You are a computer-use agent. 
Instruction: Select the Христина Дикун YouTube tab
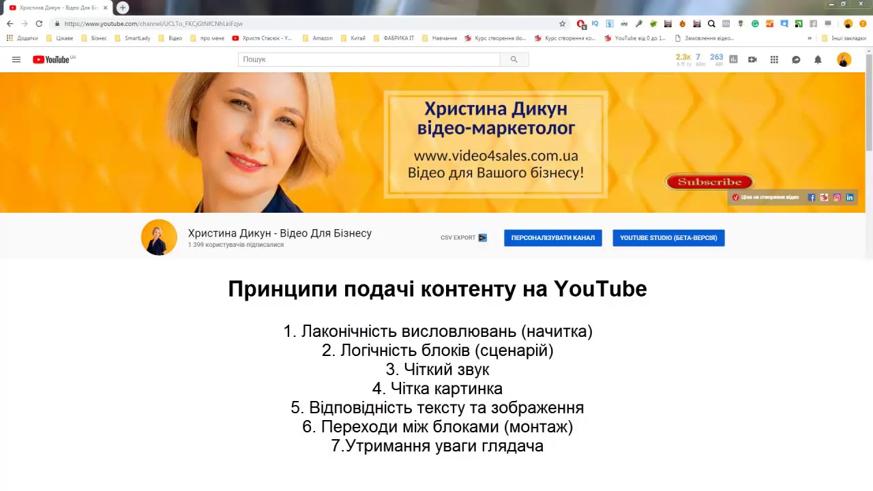(58, 8)
